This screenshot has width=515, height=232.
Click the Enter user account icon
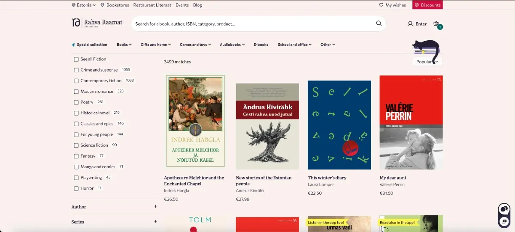[x=410, y=24]
